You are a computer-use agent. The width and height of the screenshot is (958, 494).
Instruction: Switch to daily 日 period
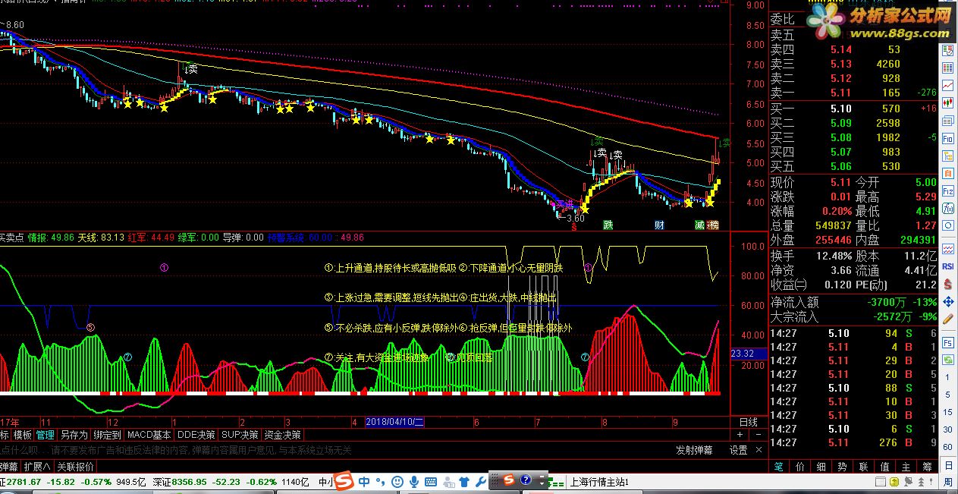[947, 466]
